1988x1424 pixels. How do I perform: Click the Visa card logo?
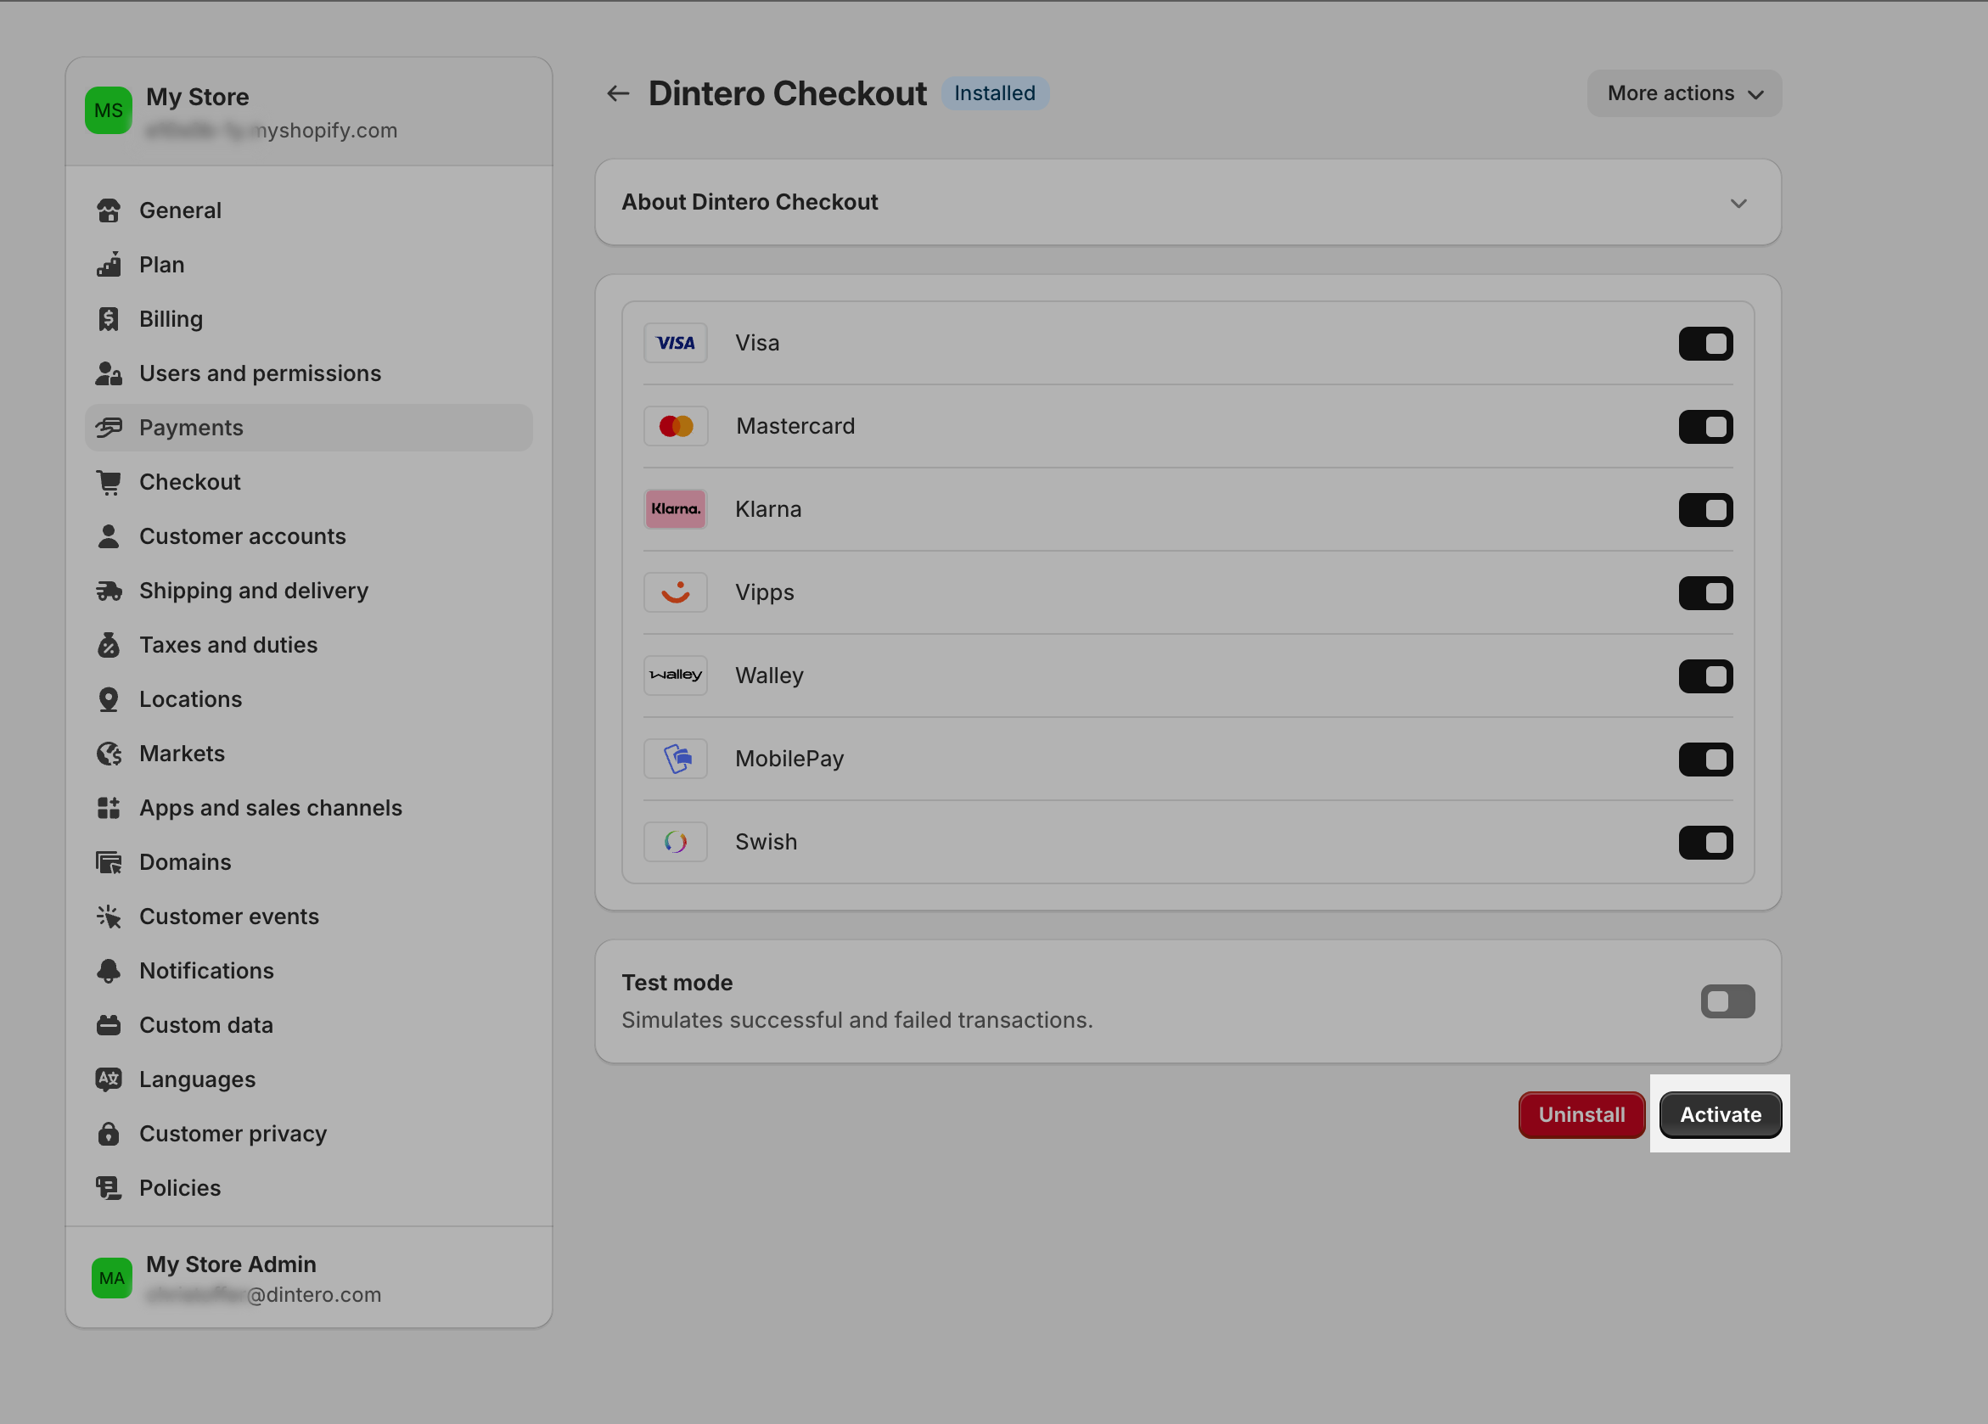[676, 343]
